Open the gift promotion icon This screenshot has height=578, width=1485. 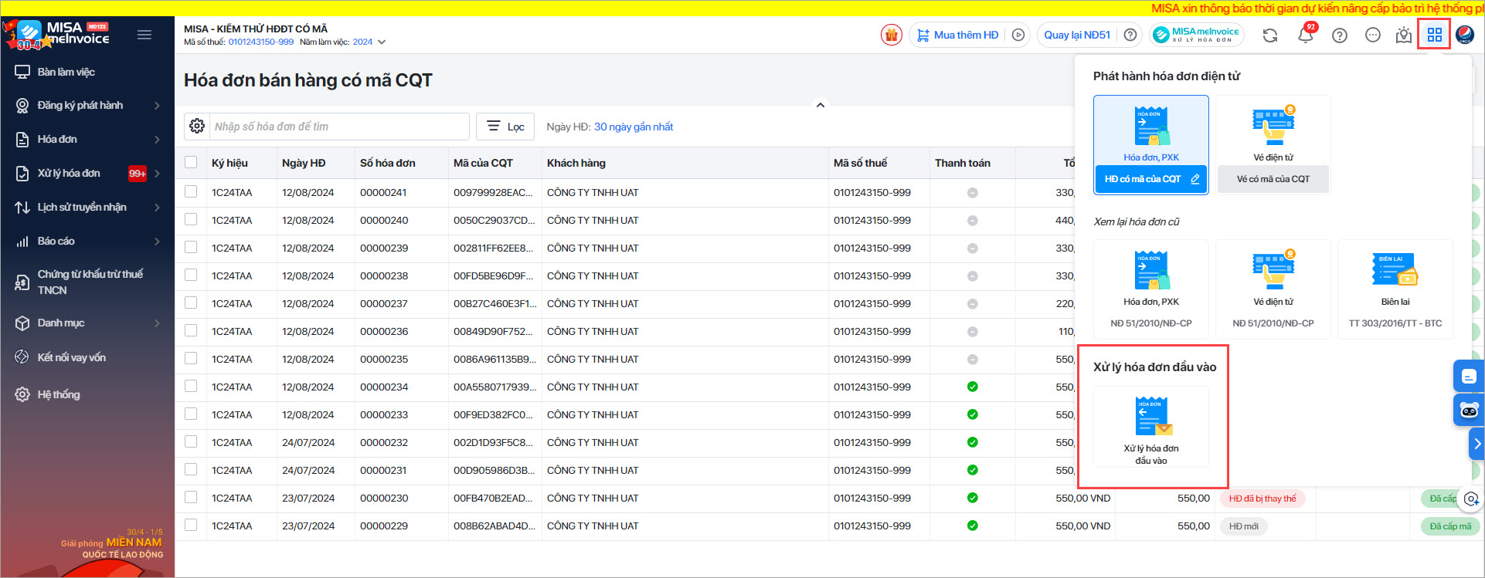pos(891,35)
